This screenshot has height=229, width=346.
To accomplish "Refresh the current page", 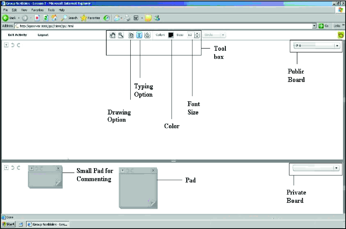I will coord(46,18).
